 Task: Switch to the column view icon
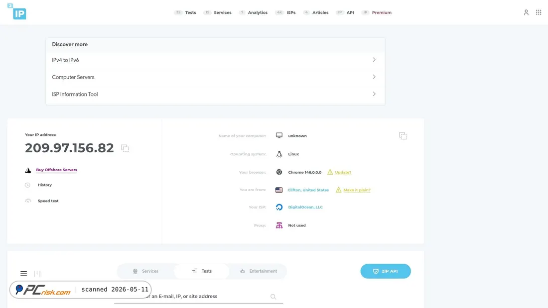37,274
